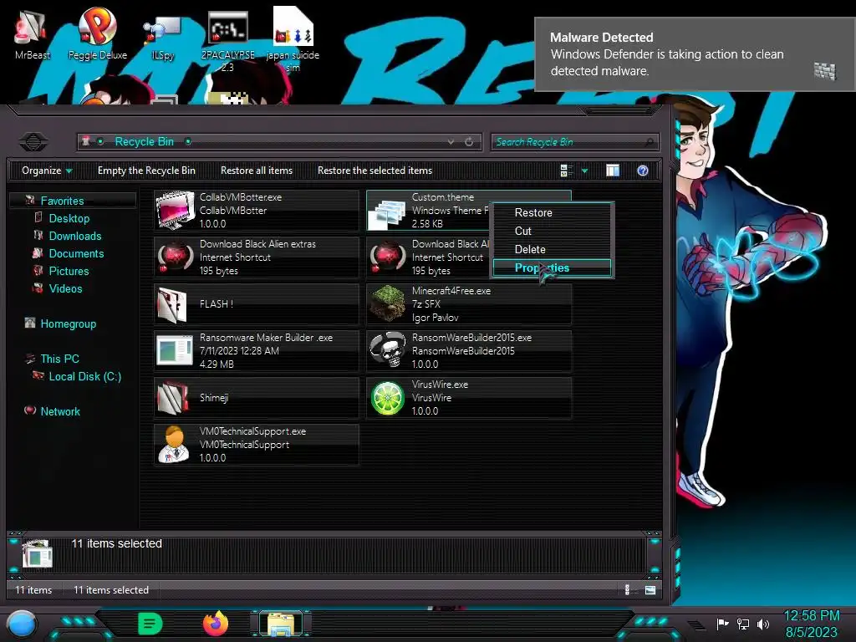Screen dimensions: 856x642
Task: Select Ransomware Maker Builder .exe icon
Action: click(175, 350)
